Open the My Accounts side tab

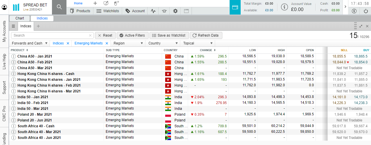4,31
